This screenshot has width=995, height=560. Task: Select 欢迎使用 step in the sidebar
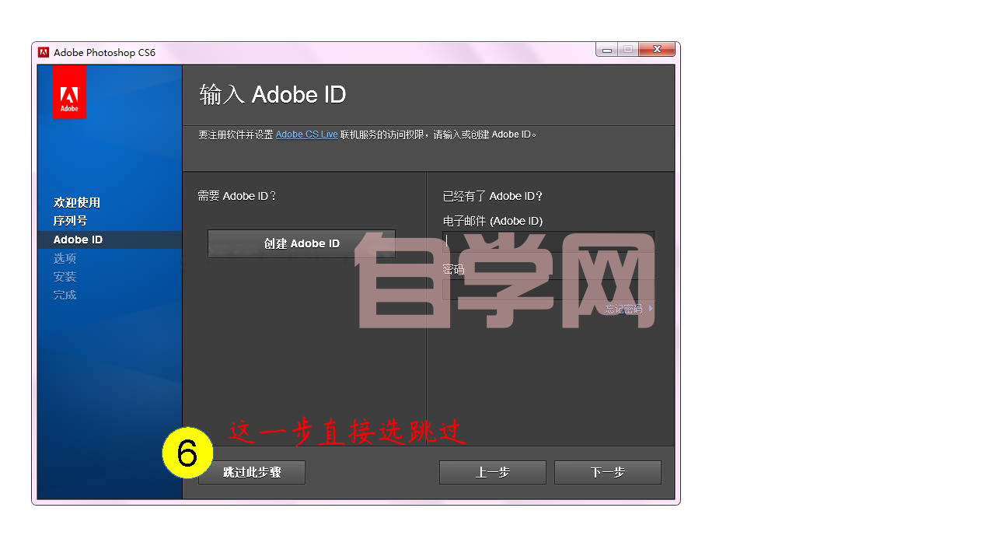77,202
